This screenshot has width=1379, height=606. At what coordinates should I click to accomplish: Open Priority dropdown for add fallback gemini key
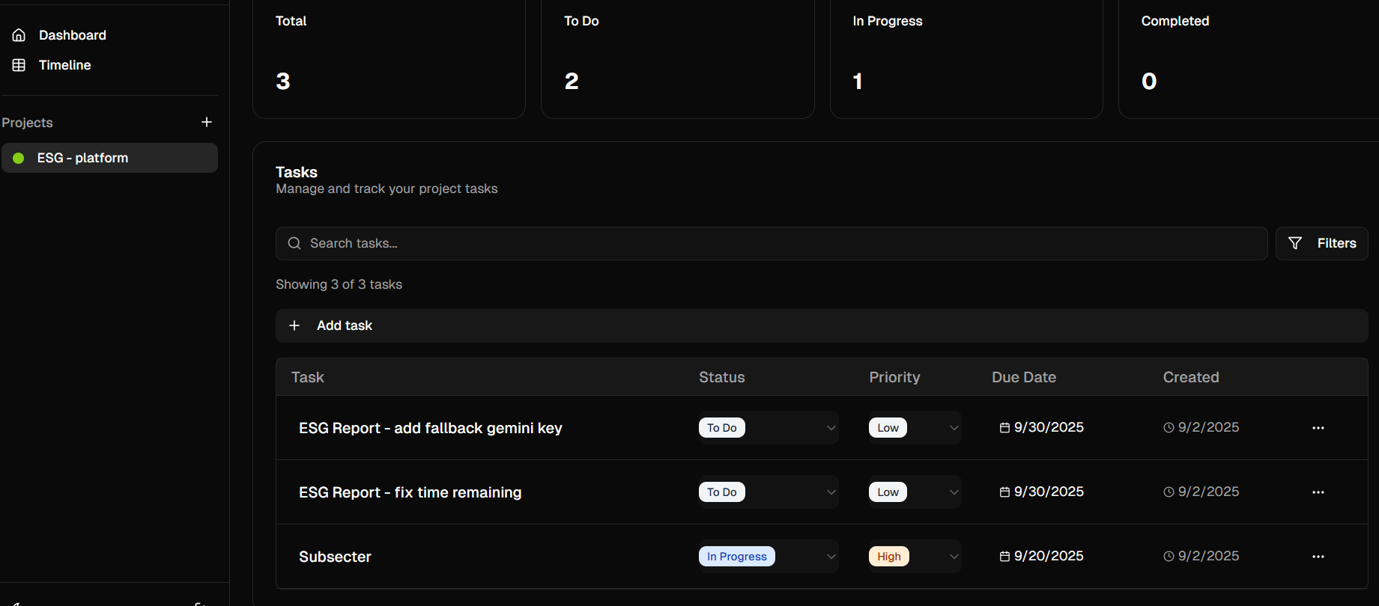[915, 428]
